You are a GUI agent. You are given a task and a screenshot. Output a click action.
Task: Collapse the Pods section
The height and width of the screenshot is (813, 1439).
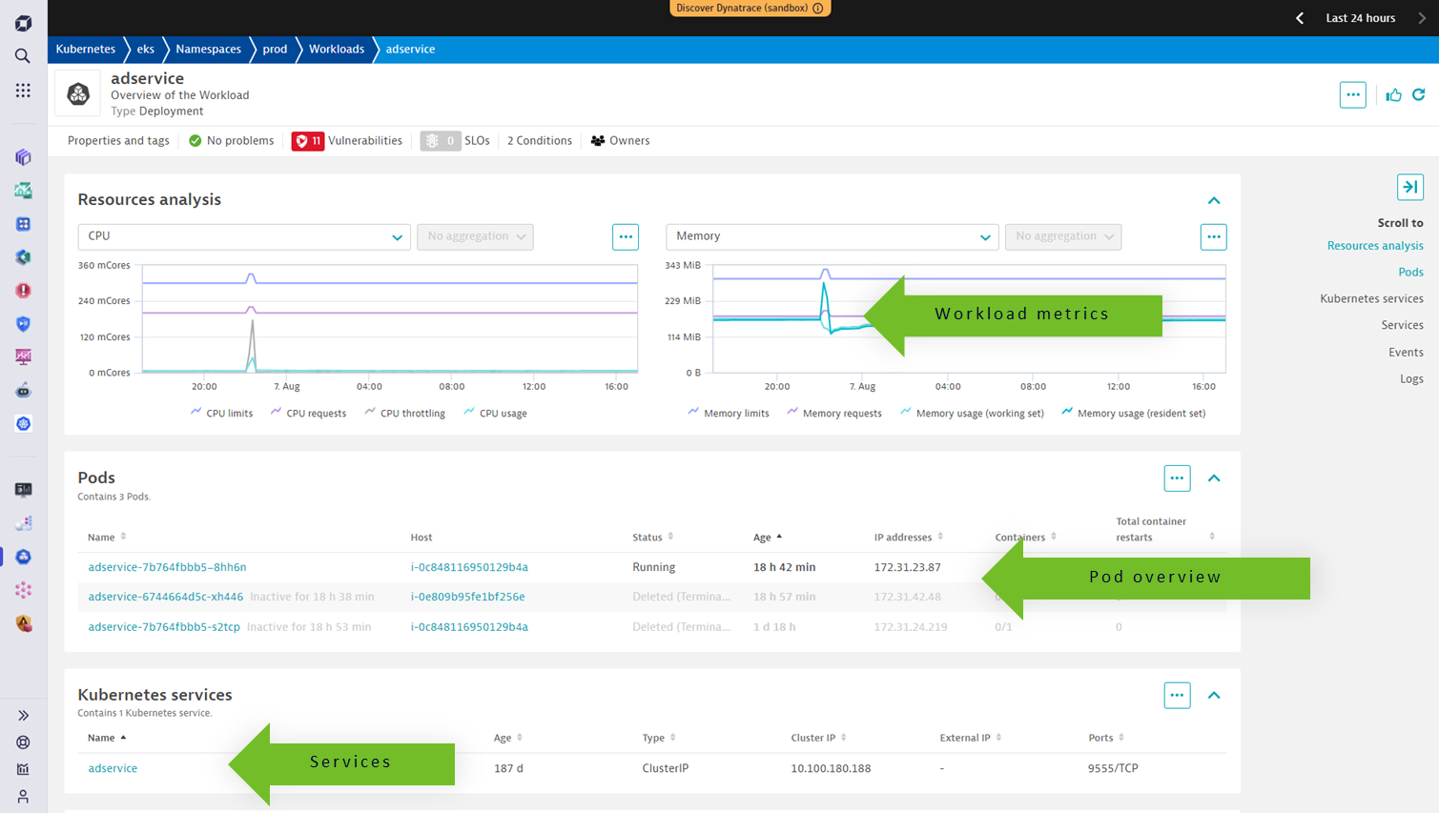[1214, 478]
